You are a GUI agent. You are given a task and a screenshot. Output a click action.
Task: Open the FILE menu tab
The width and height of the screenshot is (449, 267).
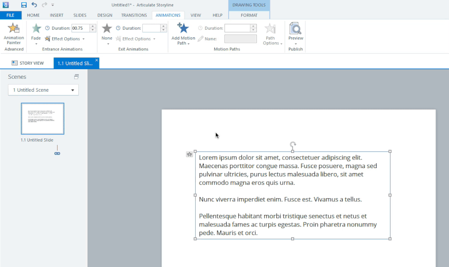[x=10, y=15]
